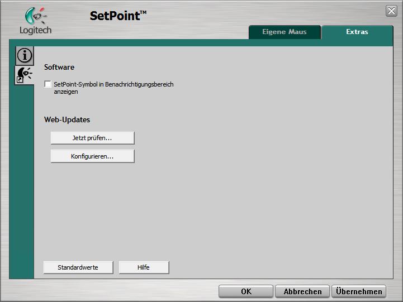403x302 pixels.
Task: Close the SetPoint window
Action: (391, 11)
